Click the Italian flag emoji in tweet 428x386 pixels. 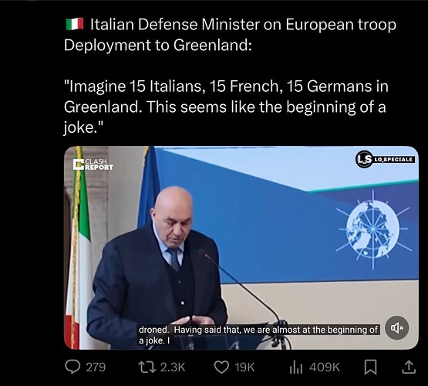pos(75,24)
